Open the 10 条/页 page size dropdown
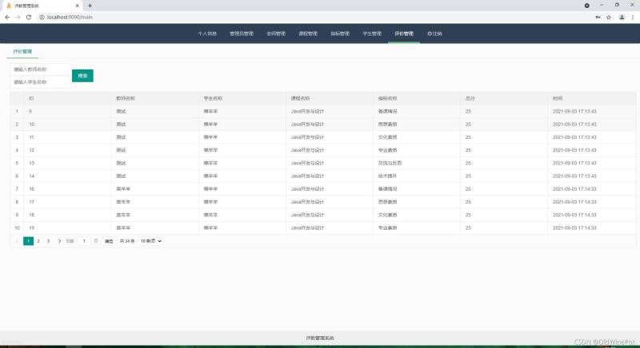The width and height of the screenshot is (640, 348). [150, 241]
